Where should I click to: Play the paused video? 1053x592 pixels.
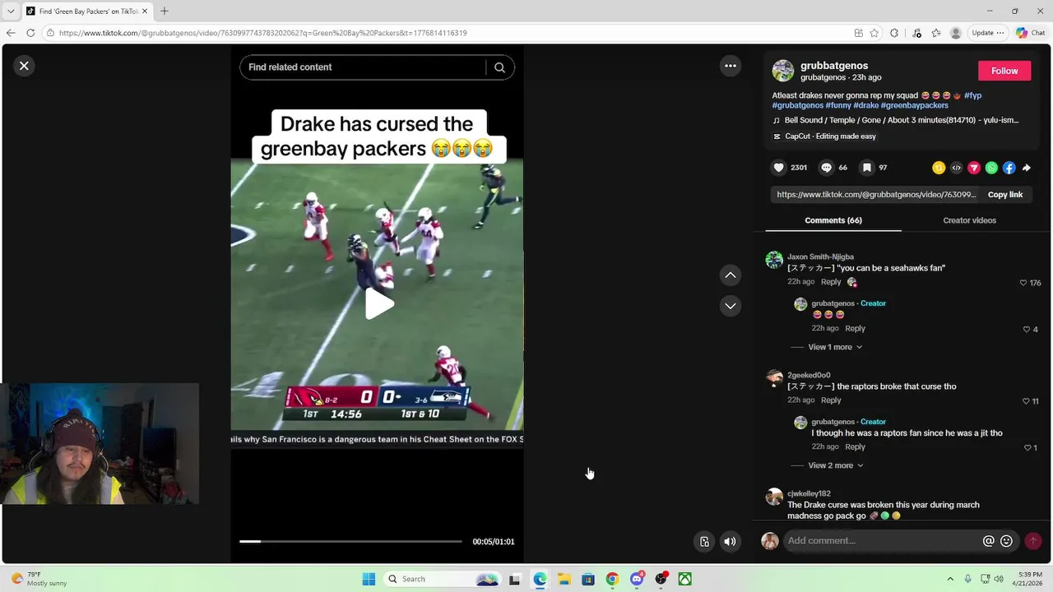pyautogui.click(x=378, y=304)
